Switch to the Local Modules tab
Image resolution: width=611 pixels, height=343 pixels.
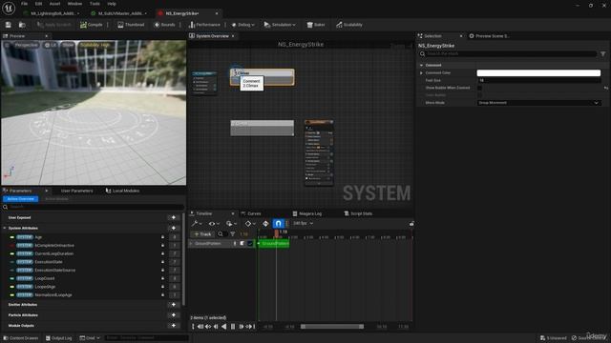(x=122, y=191)
